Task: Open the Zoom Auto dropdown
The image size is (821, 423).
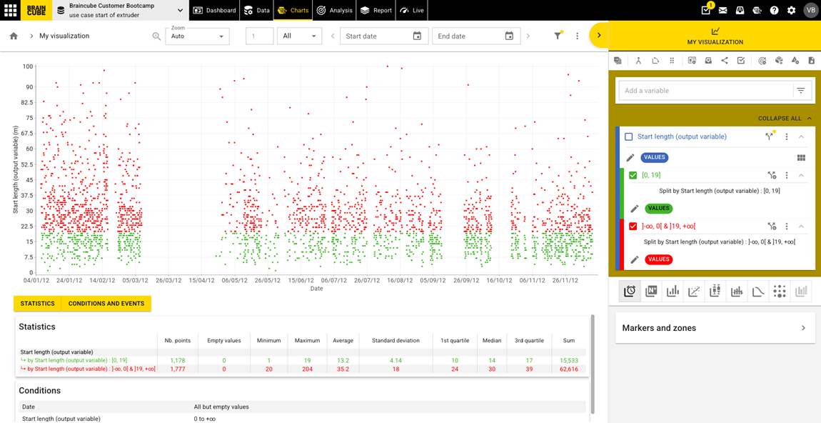Action: click(197, 36)
